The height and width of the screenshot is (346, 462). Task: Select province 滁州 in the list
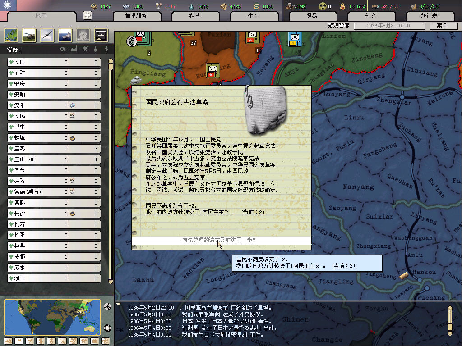[54, 278]
